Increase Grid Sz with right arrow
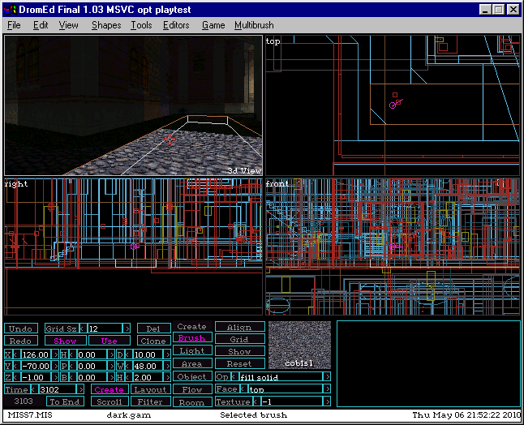 click(127, 328)
